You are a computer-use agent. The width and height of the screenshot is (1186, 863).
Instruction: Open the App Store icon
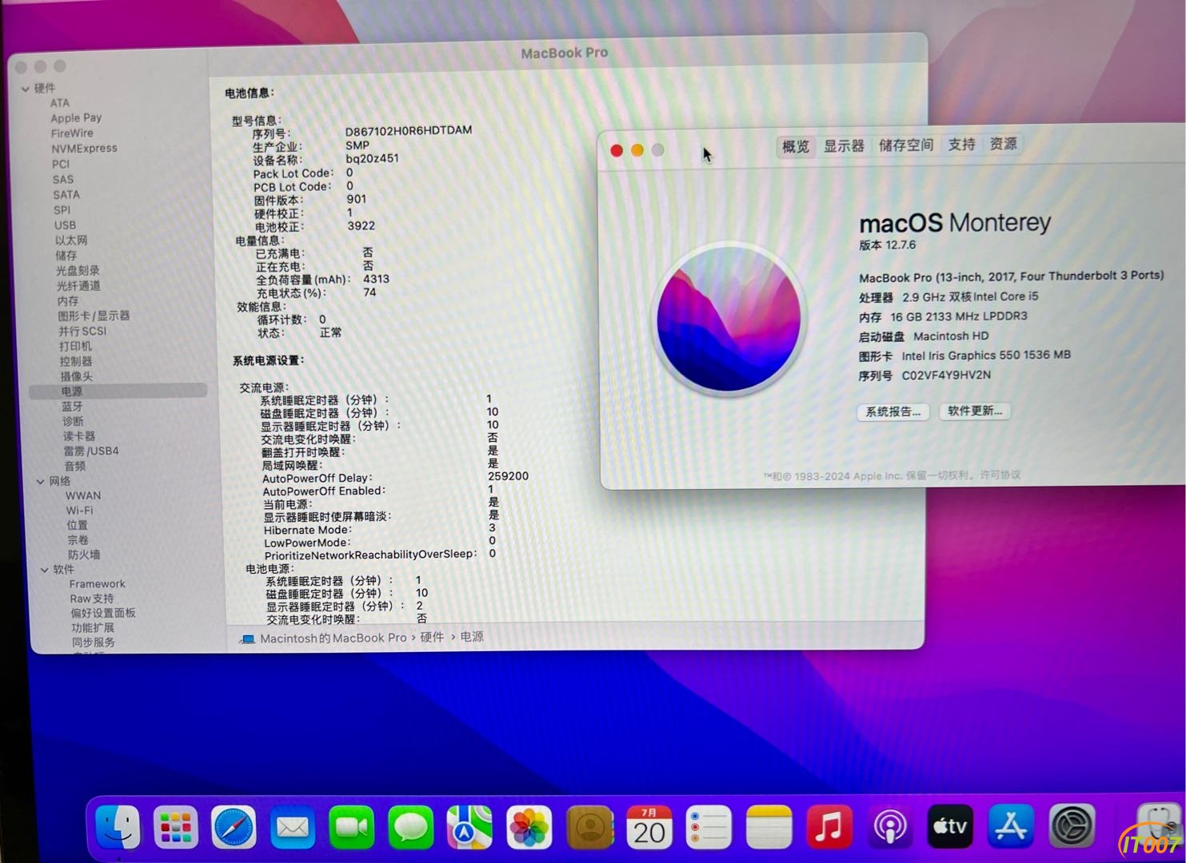(1011, 827)
